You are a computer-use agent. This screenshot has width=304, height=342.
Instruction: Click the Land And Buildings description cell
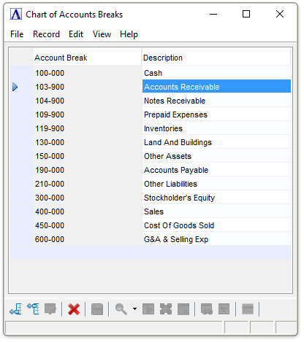click(216, 142)
